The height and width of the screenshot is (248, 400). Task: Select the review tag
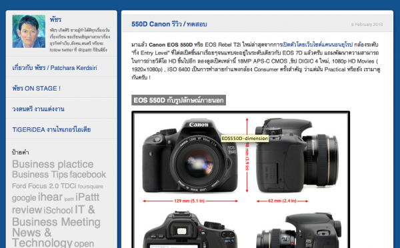point(27,210)
